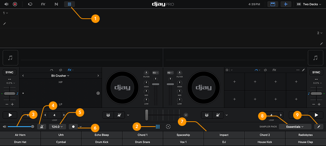Play the left deck
The image size is (326, 146).
pos(10,115)
